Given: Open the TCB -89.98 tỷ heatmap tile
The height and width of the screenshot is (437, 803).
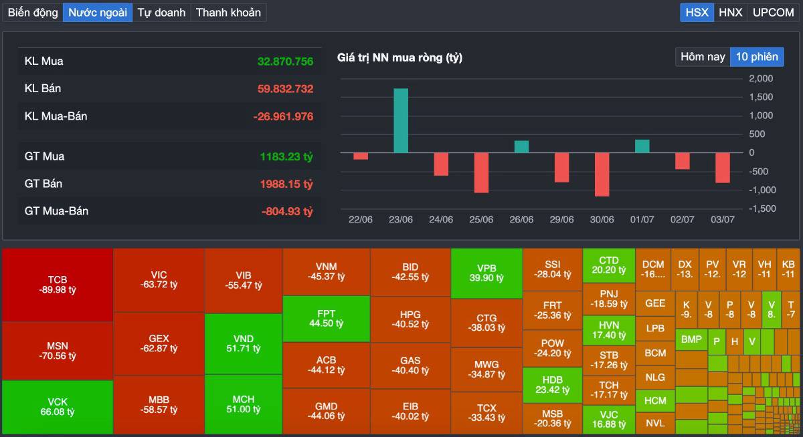Looking at the screenshot, I should pos(58,285).
